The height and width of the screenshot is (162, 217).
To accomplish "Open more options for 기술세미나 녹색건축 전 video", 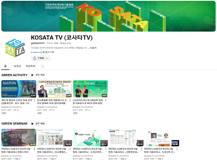I will tap(177, 149).
